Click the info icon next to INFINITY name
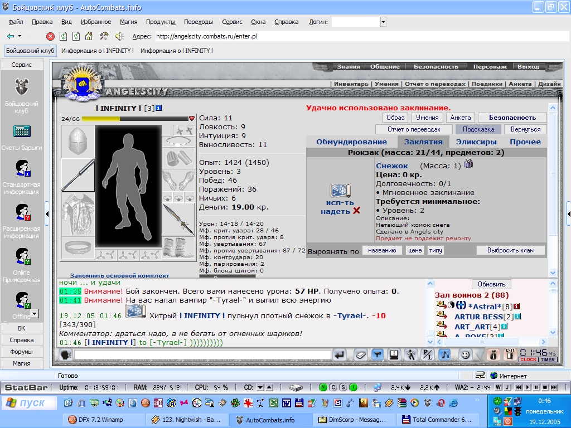The image size is (571, 428). click(x=159, y=108)
